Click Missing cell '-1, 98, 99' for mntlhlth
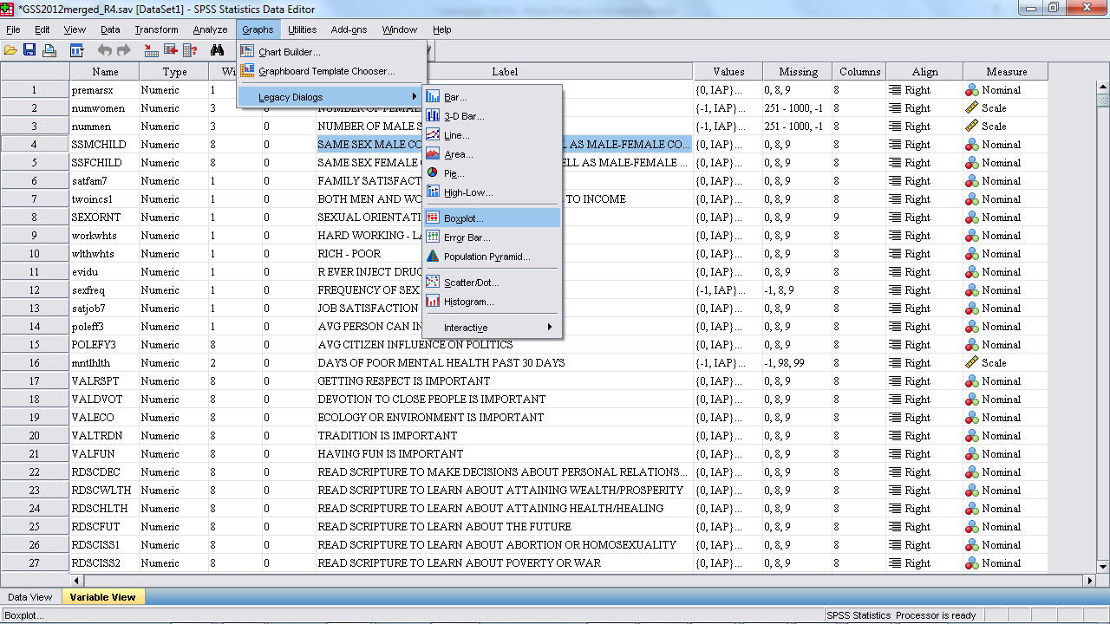Viewport: 1110px width, 624px height. (x=798, y=363)
